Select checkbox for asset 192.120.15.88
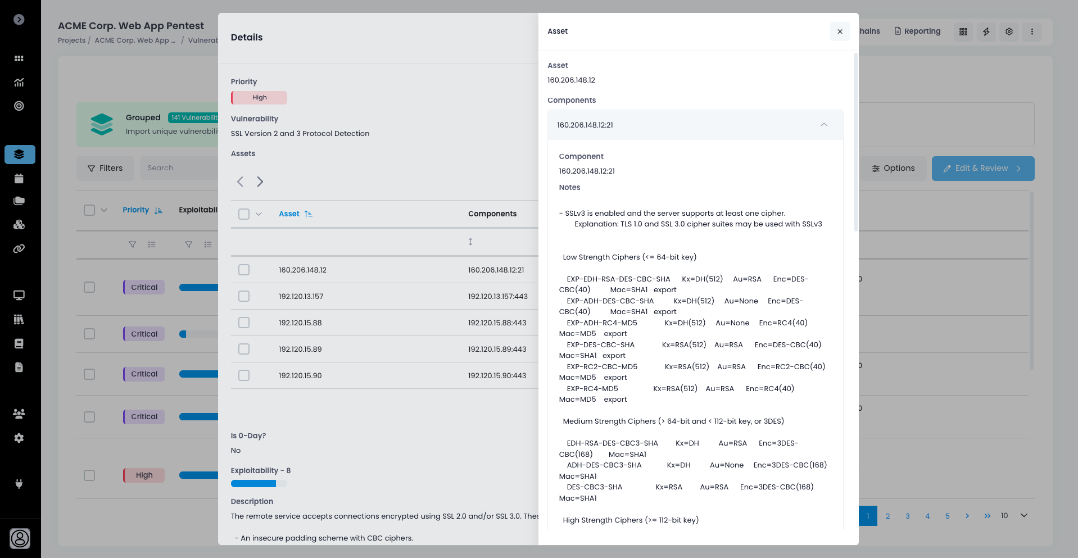This screenshot has width=1078, height=558. [x=244, y=323]
